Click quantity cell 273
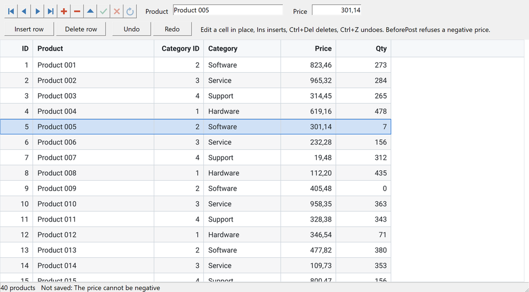This screenshot has width=529, height=292. tap(363, 65)
